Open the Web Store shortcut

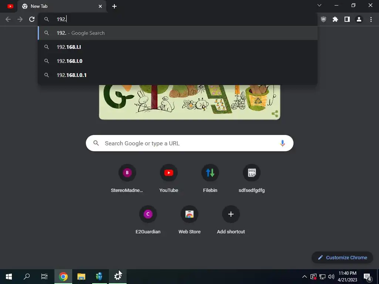(189, 220)
